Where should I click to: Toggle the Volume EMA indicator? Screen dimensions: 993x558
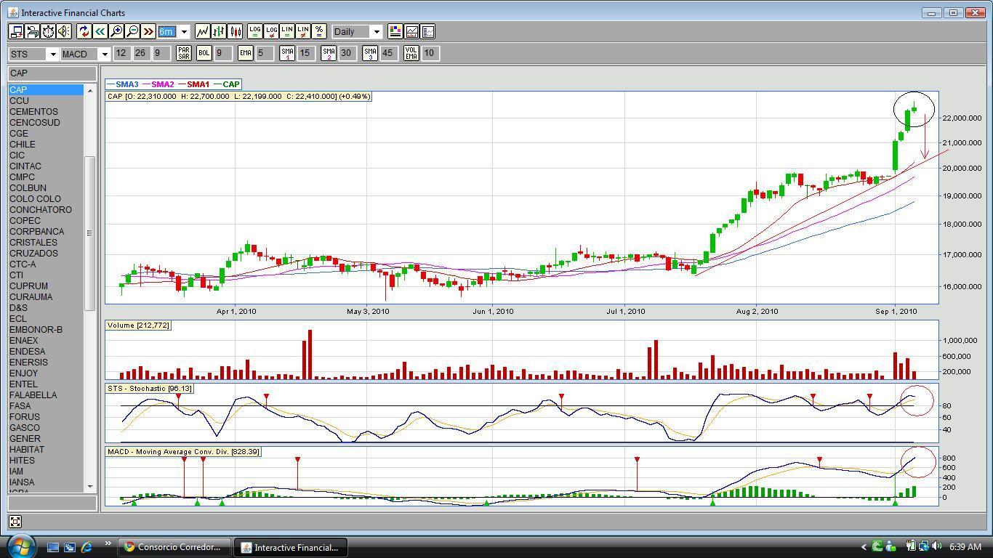click(411, 53)
